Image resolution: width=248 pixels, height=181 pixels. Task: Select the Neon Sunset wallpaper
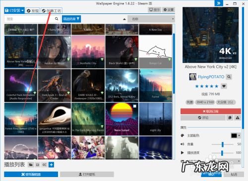point(122,119)
